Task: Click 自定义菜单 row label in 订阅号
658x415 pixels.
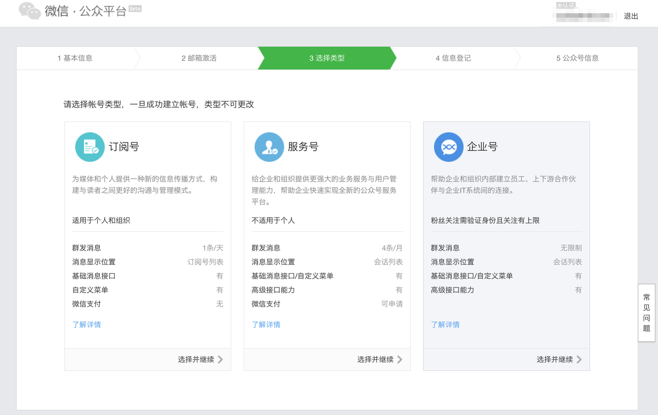Action: coord(90,290)
